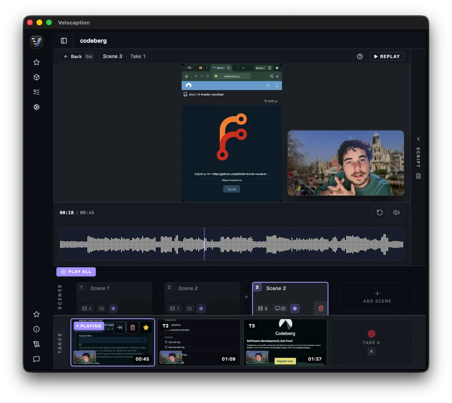Open the settings gear in left sidebar
The height and width of the screenshot is (403, 452).
(x=36, y=107)
